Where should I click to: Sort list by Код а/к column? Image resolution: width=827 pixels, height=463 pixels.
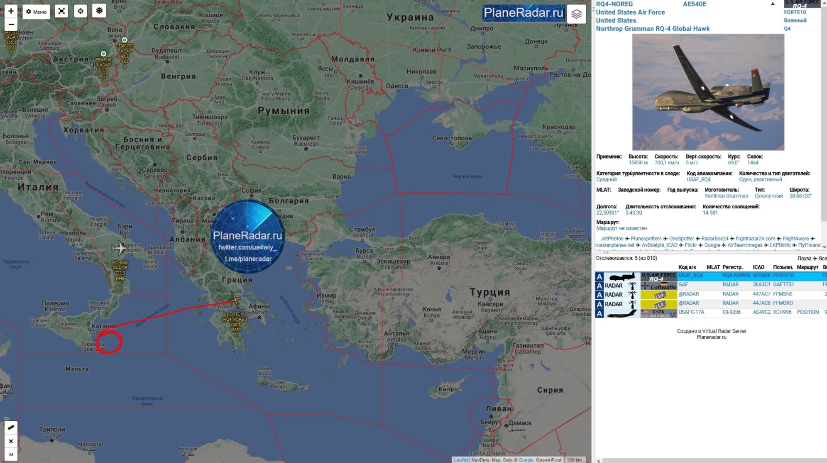pos(687,267)
